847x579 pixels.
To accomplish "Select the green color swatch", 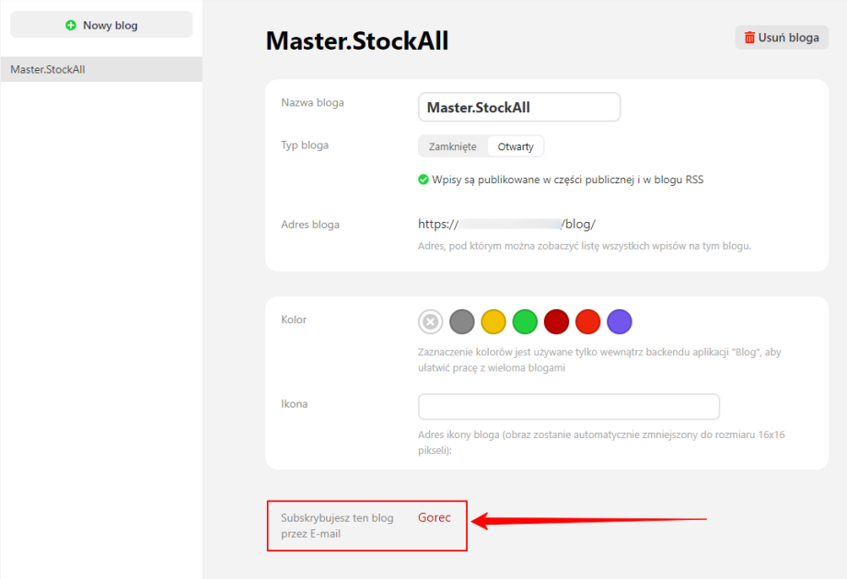I will pyautogui.click(x=525, y=321).
